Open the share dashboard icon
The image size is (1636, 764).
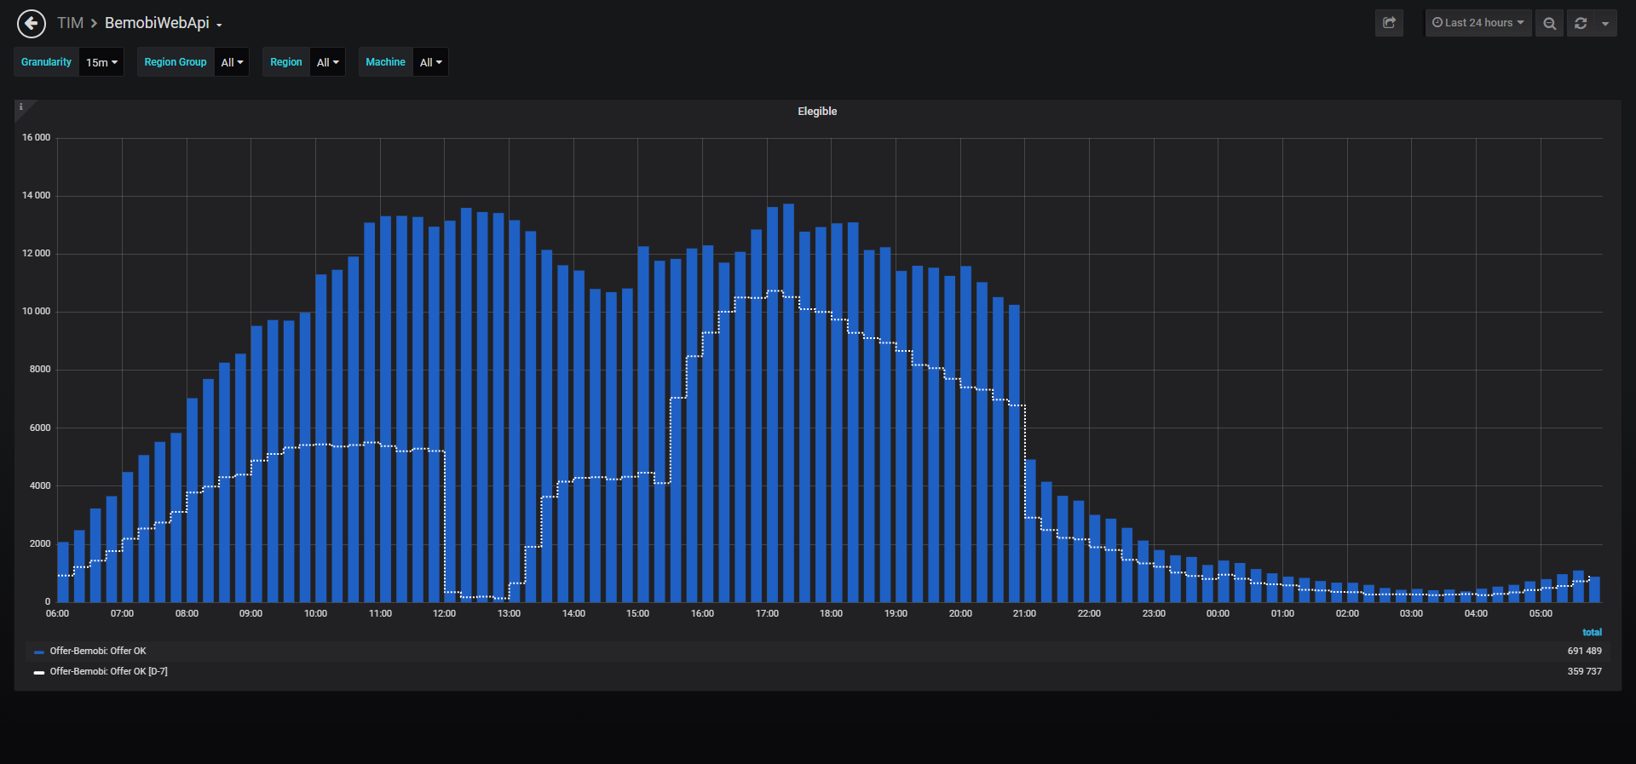1389,23
